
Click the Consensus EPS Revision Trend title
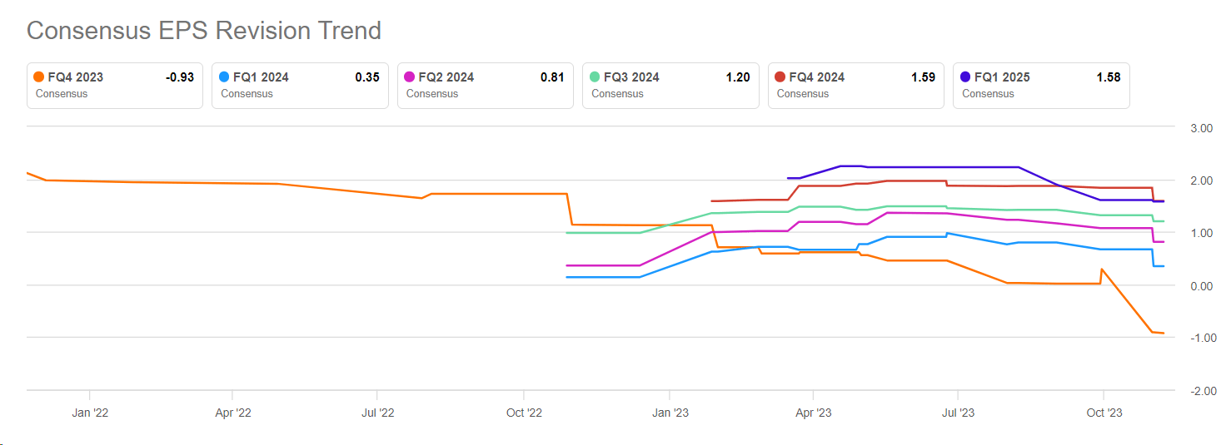pyautogui.click(x=204, y=31)
